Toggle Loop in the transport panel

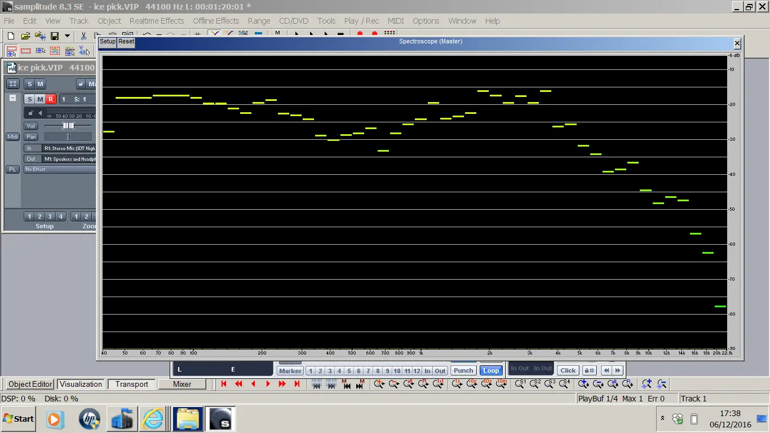(x=491, y=370)
